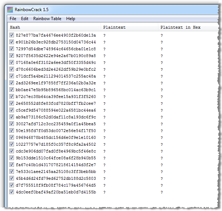Screen dimensions: 222x211
Task: Toggle checkbox for 45b4d6d24fd79ed62752db188d2c5803
Action: [x=11, y=178]
